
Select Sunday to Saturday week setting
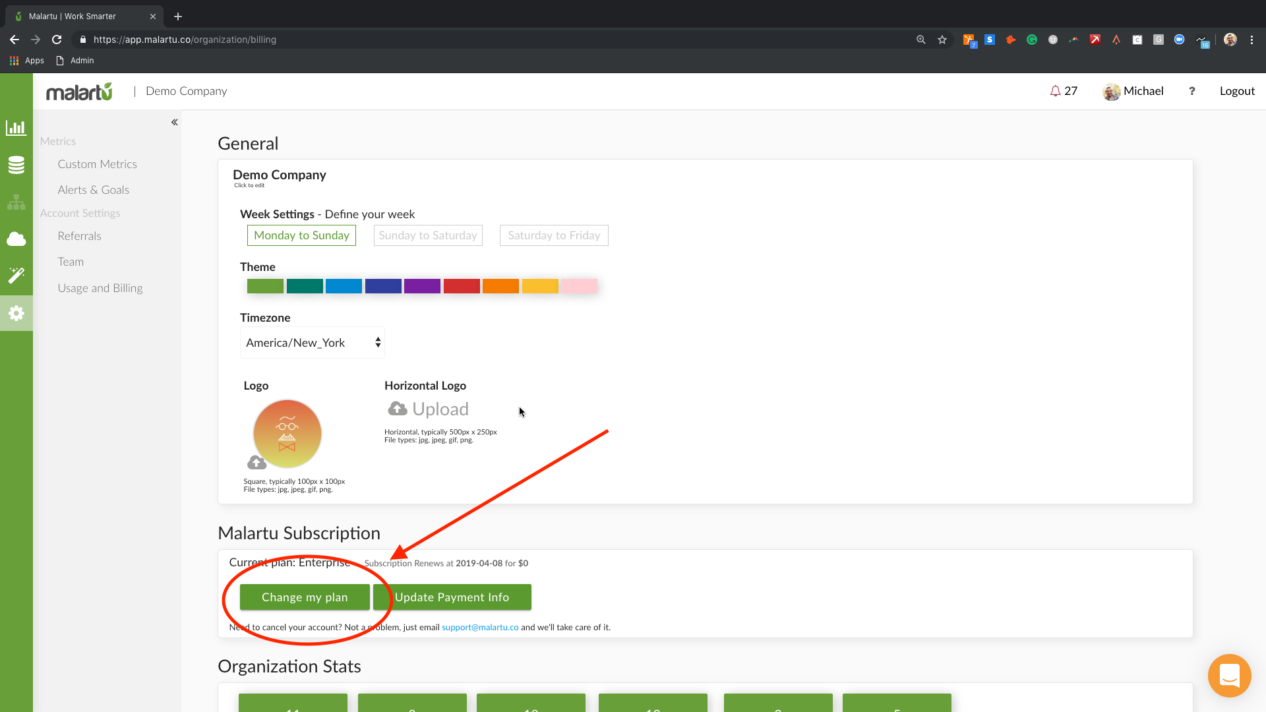click(428, 235)
